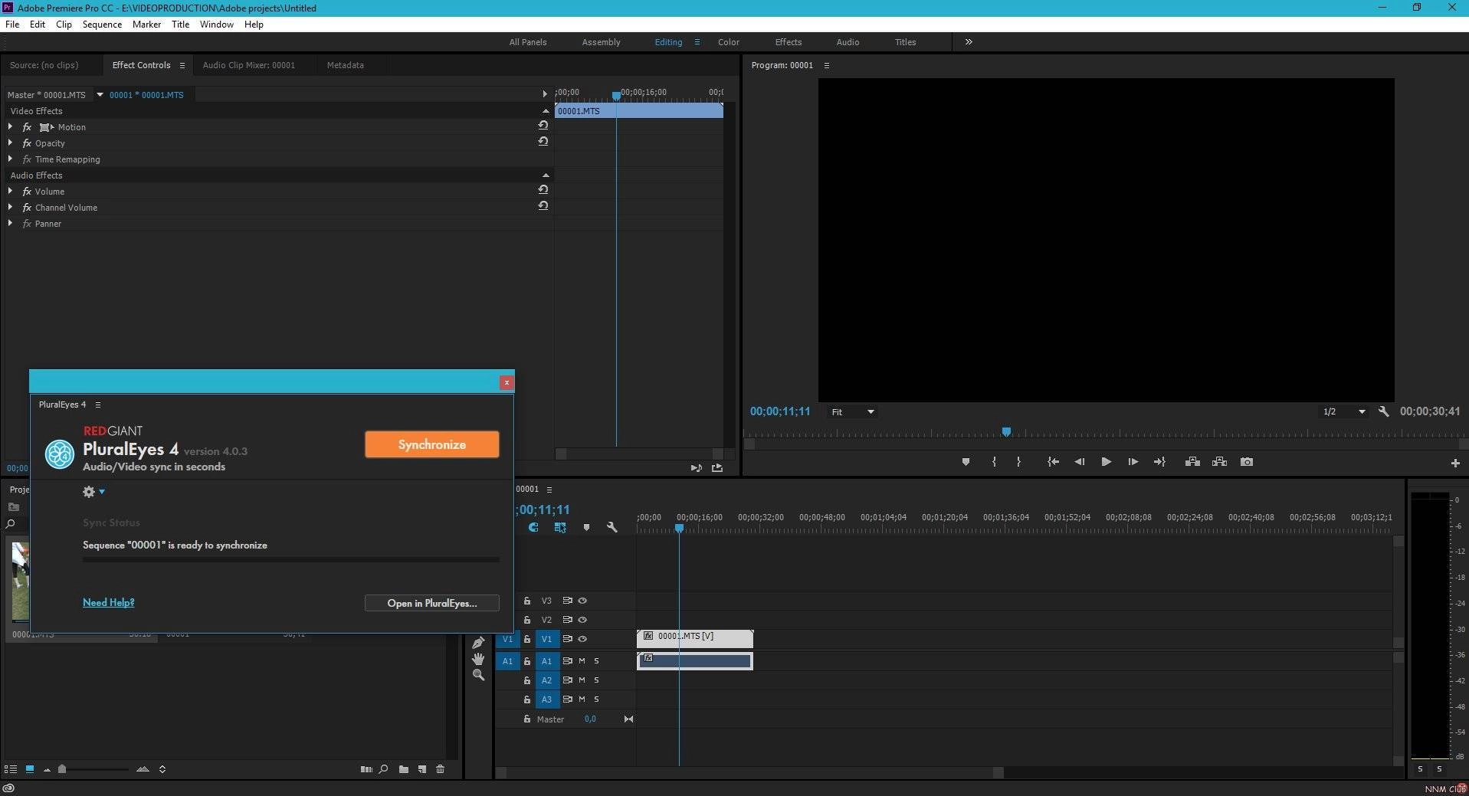Toggle track lock on V3
Screen dimensions: 1469x796
(x=526, y=601)
